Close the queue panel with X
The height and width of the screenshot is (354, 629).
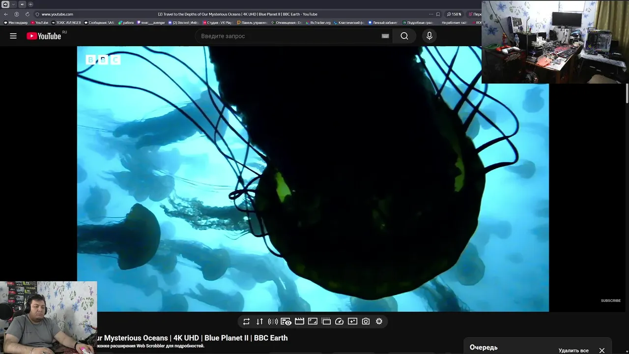tap(601, 351)
